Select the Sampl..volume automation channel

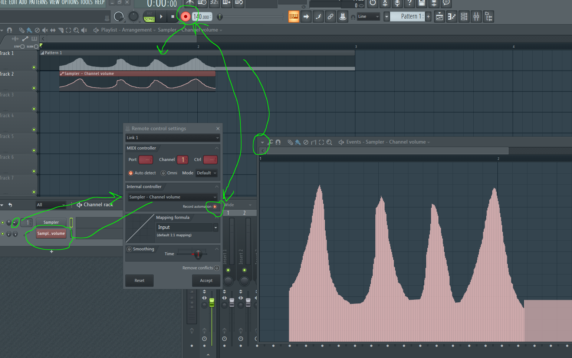pyautogui.click(x=51, y=233)
